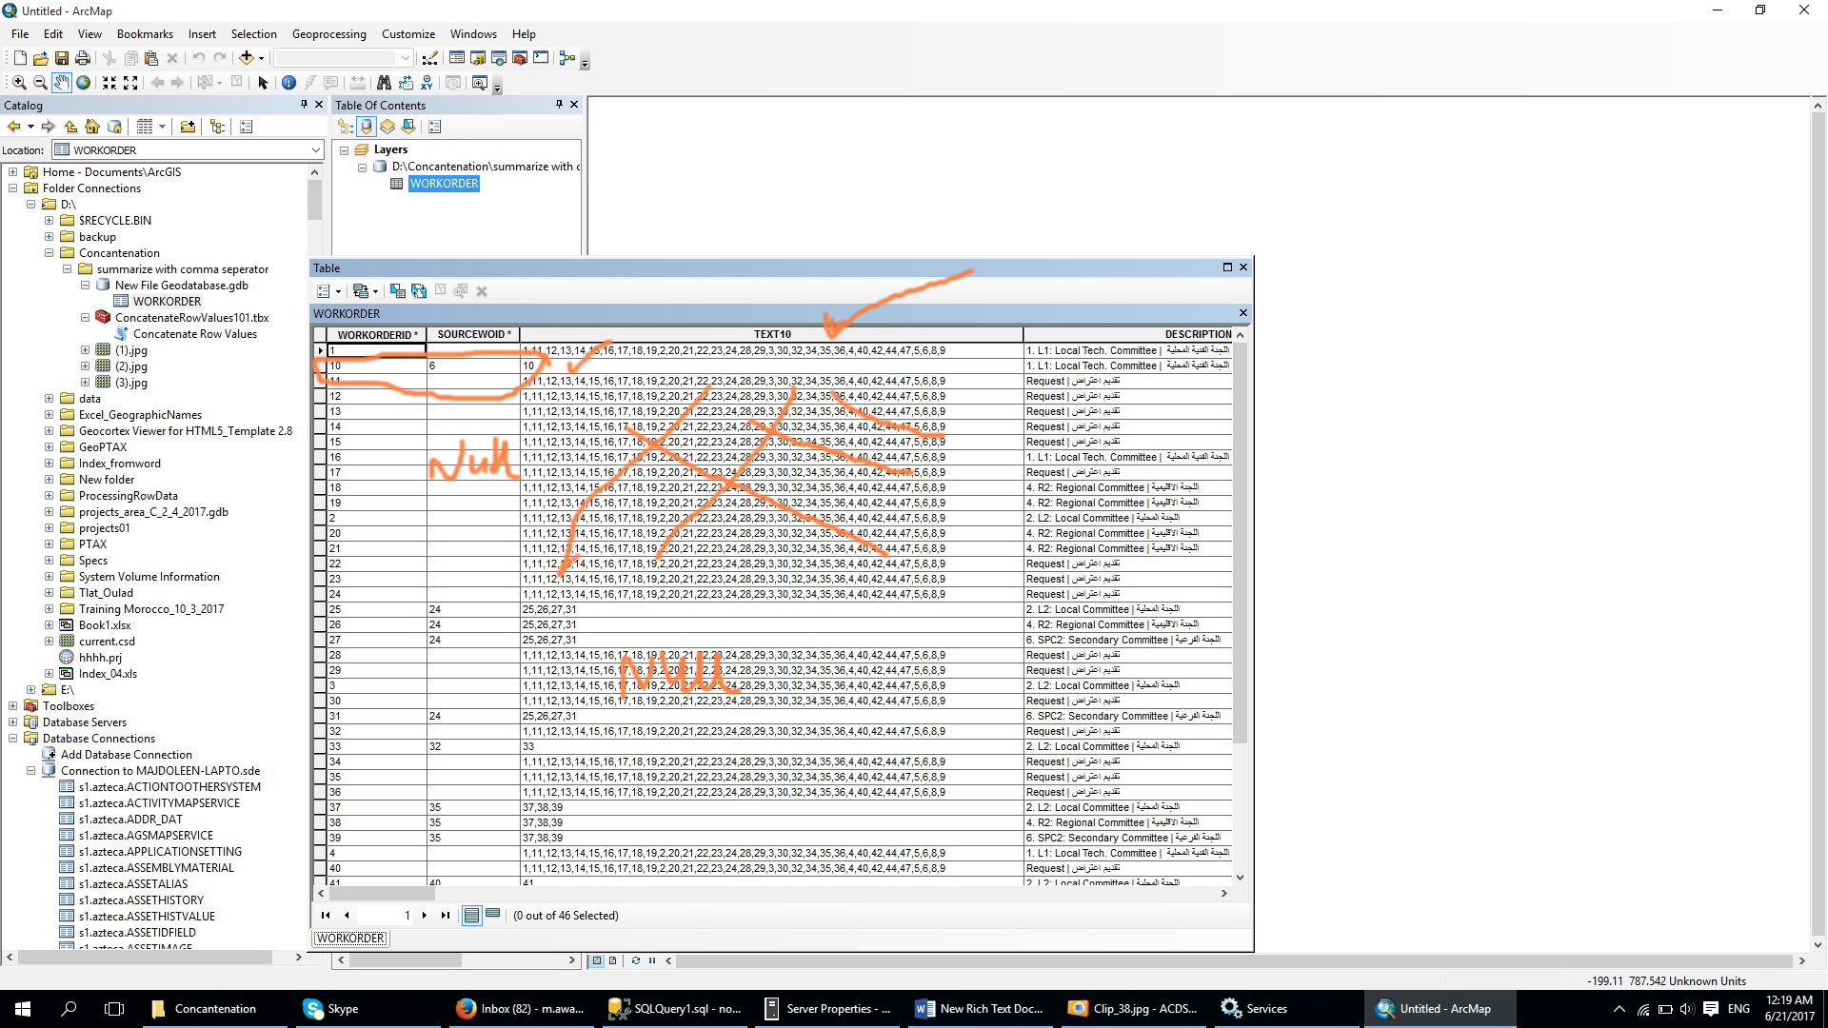Toggle Pause Drawing button below map
The width and height of the screenshot is (1828, 1028).
pyautogui.click(x=652, y=960)
